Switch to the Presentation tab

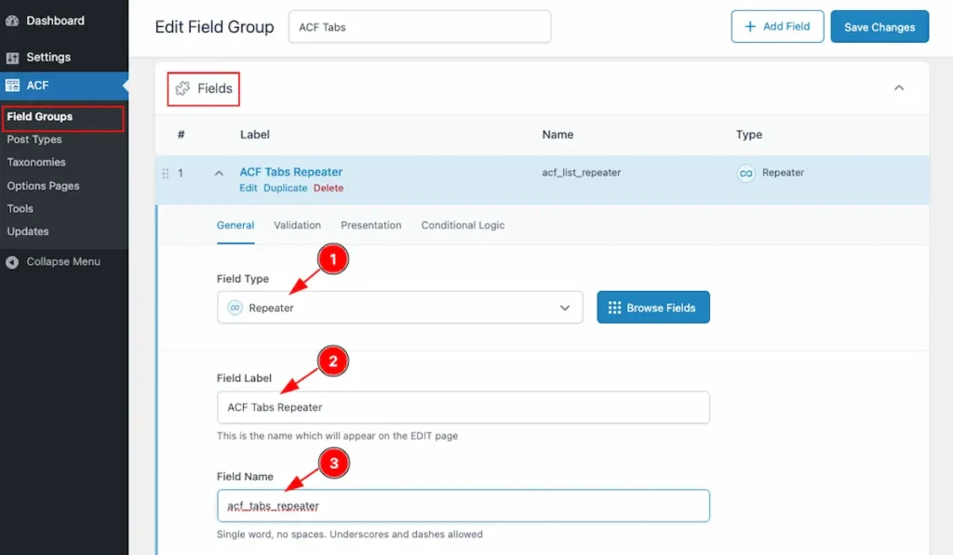pyautogui.click(x=370, y=225)
